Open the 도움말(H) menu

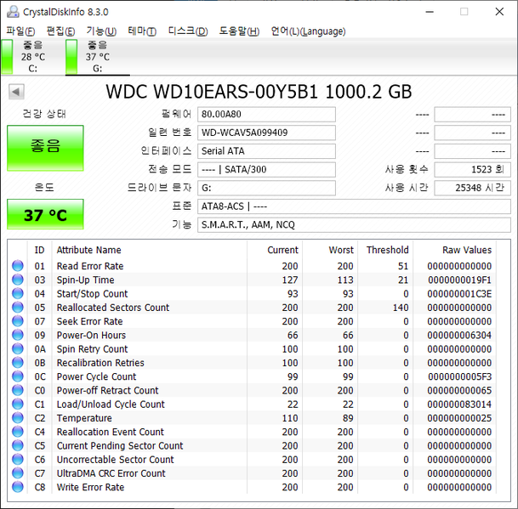[x=240, y=31]
